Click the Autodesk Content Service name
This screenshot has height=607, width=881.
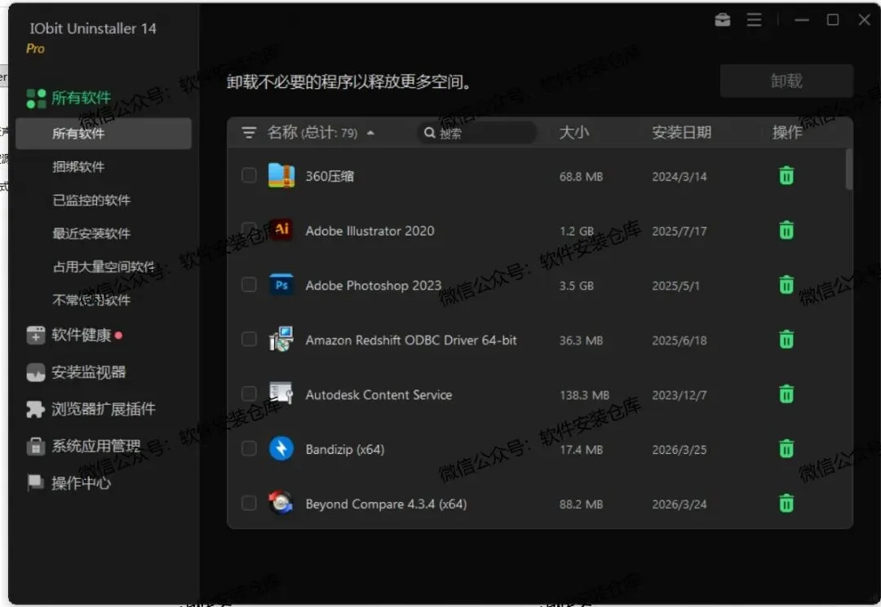click(x=379, y=395)
